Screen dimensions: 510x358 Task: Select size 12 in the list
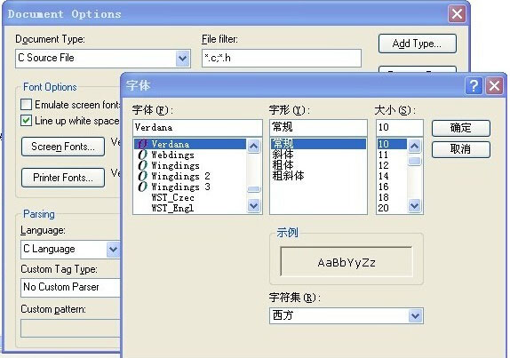392,165
